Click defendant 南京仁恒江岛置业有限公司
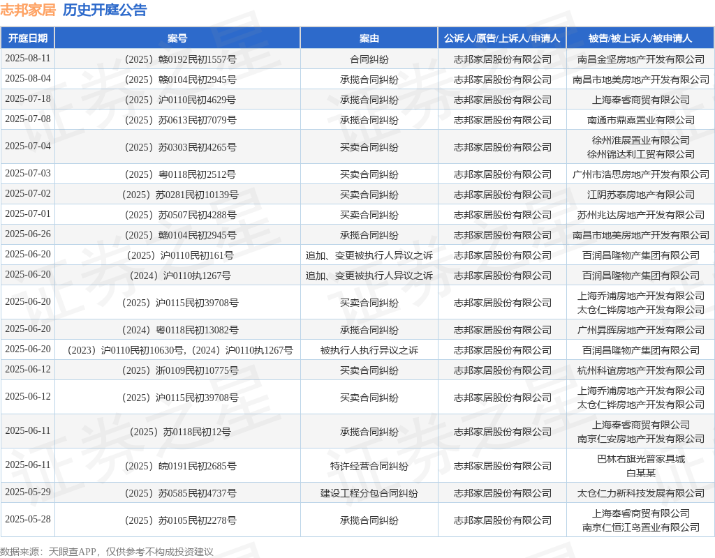 pos(641,528)
